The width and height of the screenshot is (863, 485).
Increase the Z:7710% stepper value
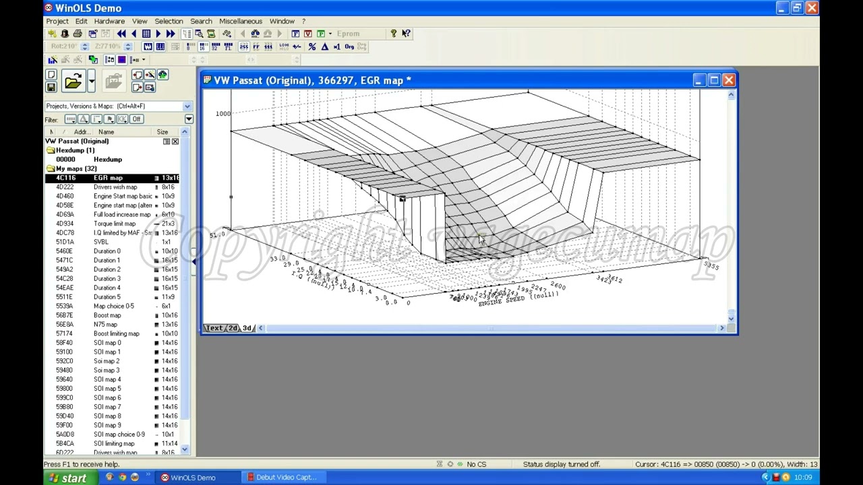point(128,44)
